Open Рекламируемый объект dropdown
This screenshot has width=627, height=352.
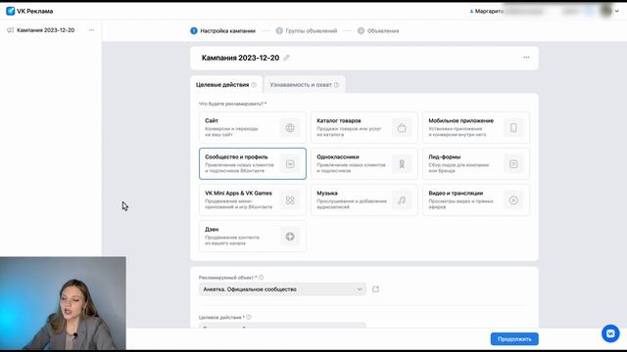tap(282, 289)
